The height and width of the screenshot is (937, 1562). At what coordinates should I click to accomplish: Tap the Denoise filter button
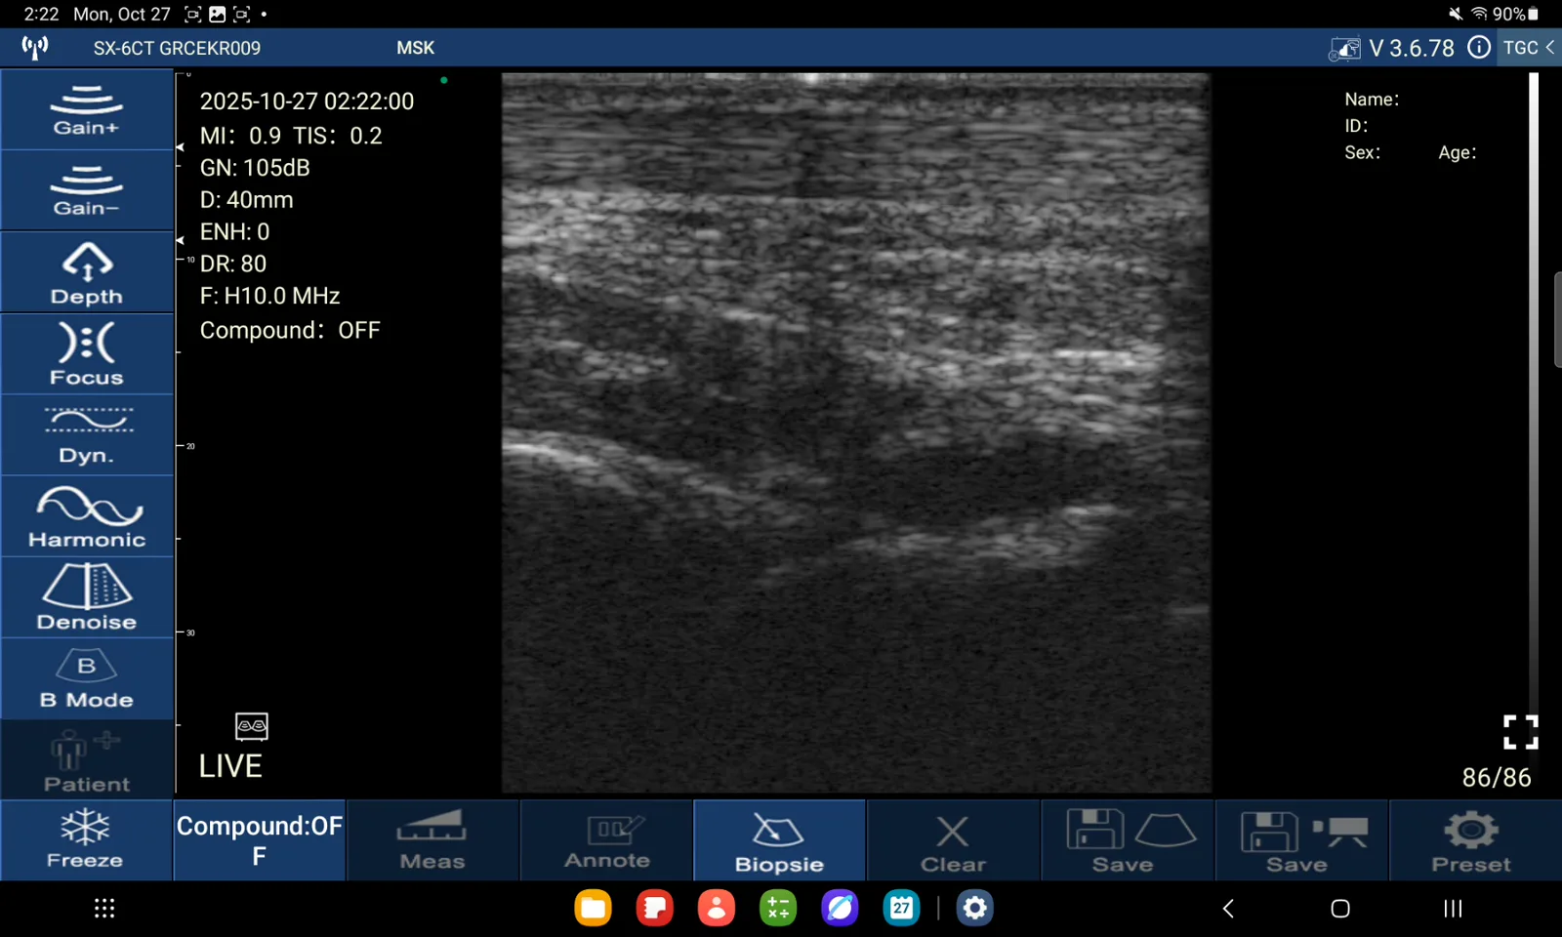[87, 597]
